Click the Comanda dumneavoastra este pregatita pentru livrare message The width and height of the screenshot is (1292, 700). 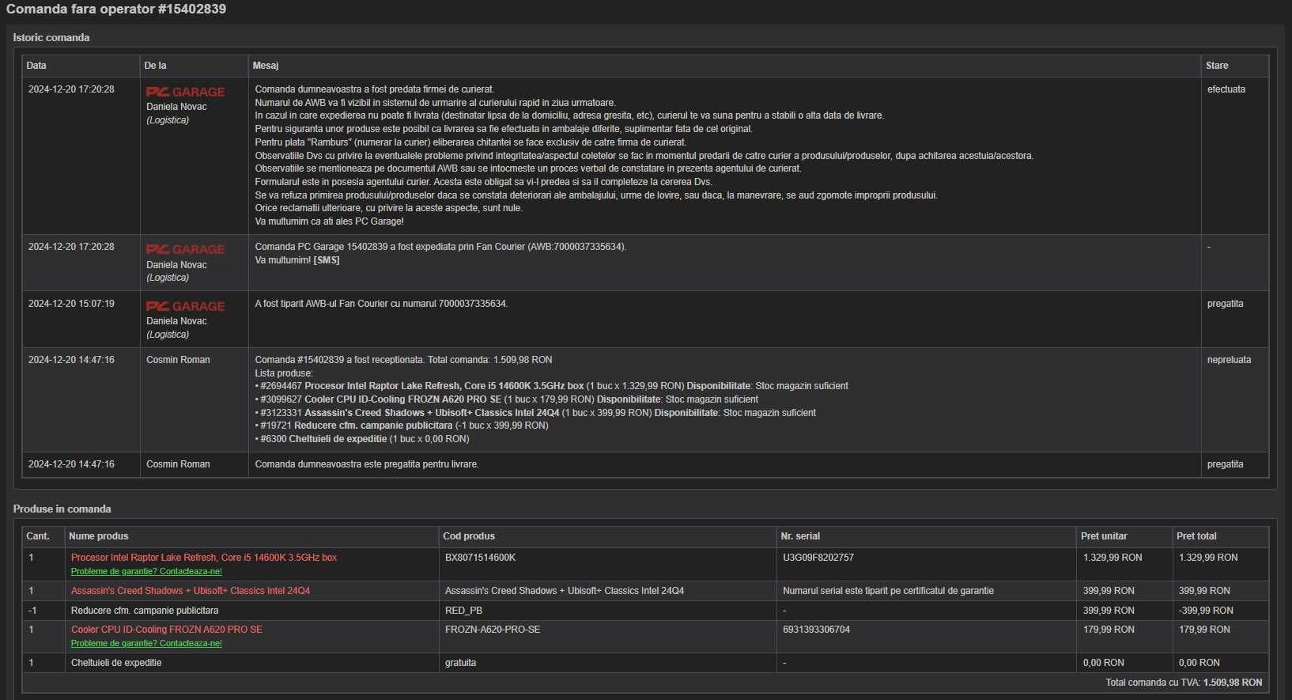click(x=367, y=464)
